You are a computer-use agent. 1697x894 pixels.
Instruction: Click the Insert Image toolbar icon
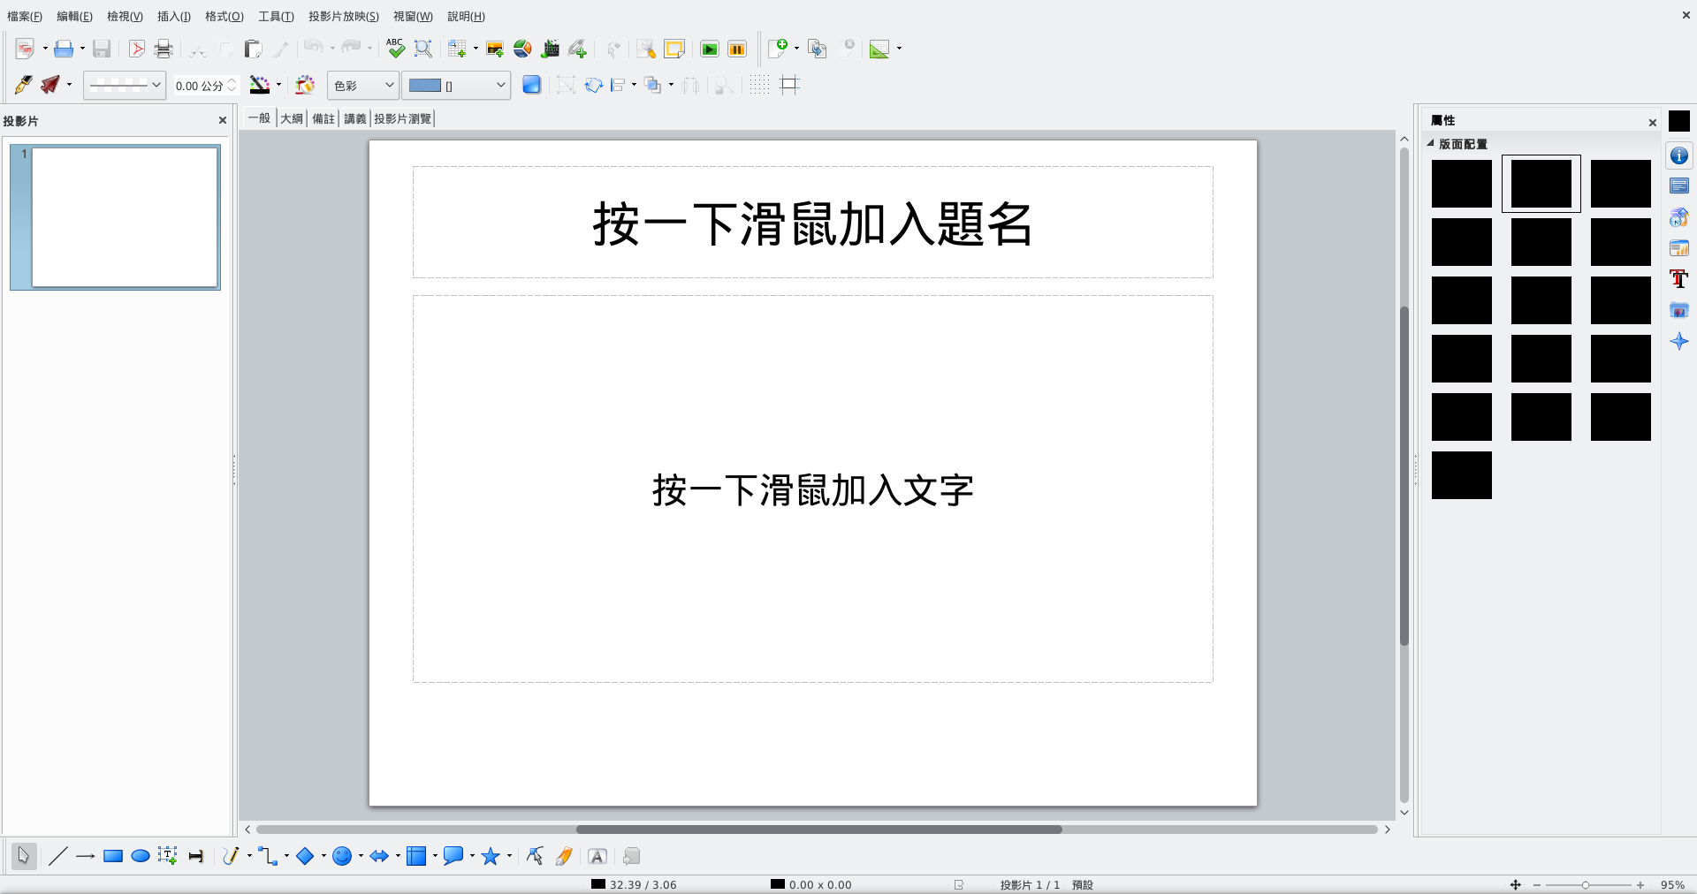pyautogui.click(x=495, y=49)
